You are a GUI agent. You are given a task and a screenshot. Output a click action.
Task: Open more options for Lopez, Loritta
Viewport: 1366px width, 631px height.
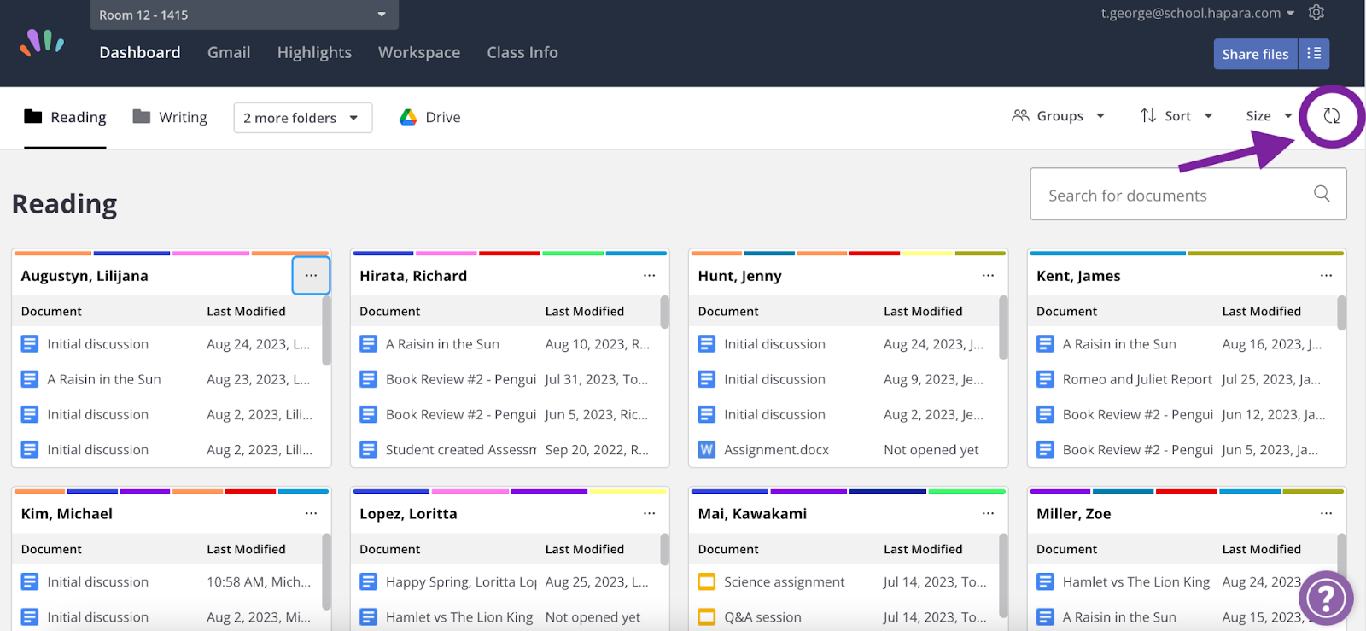[650, 513]
